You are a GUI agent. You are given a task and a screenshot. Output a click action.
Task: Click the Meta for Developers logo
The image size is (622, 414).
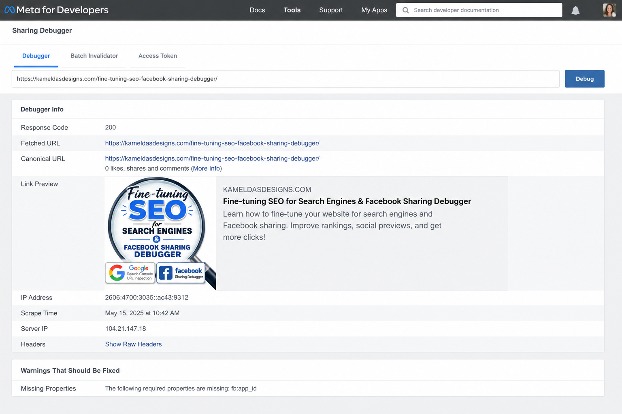point(56,10)
